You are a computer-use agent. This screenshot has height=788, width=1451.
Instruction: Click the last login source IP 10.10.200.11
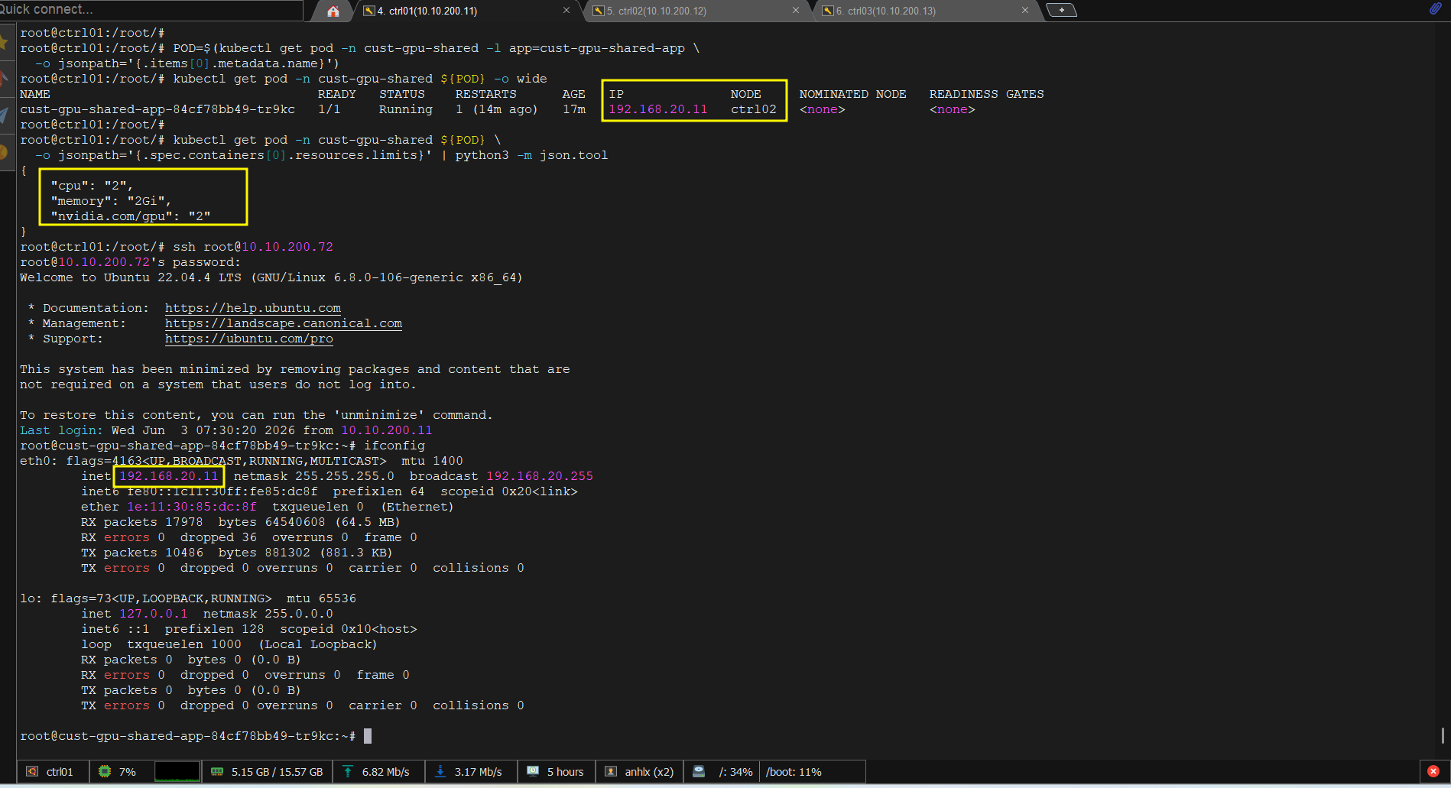pyautogui.click(x=387, y=430)
